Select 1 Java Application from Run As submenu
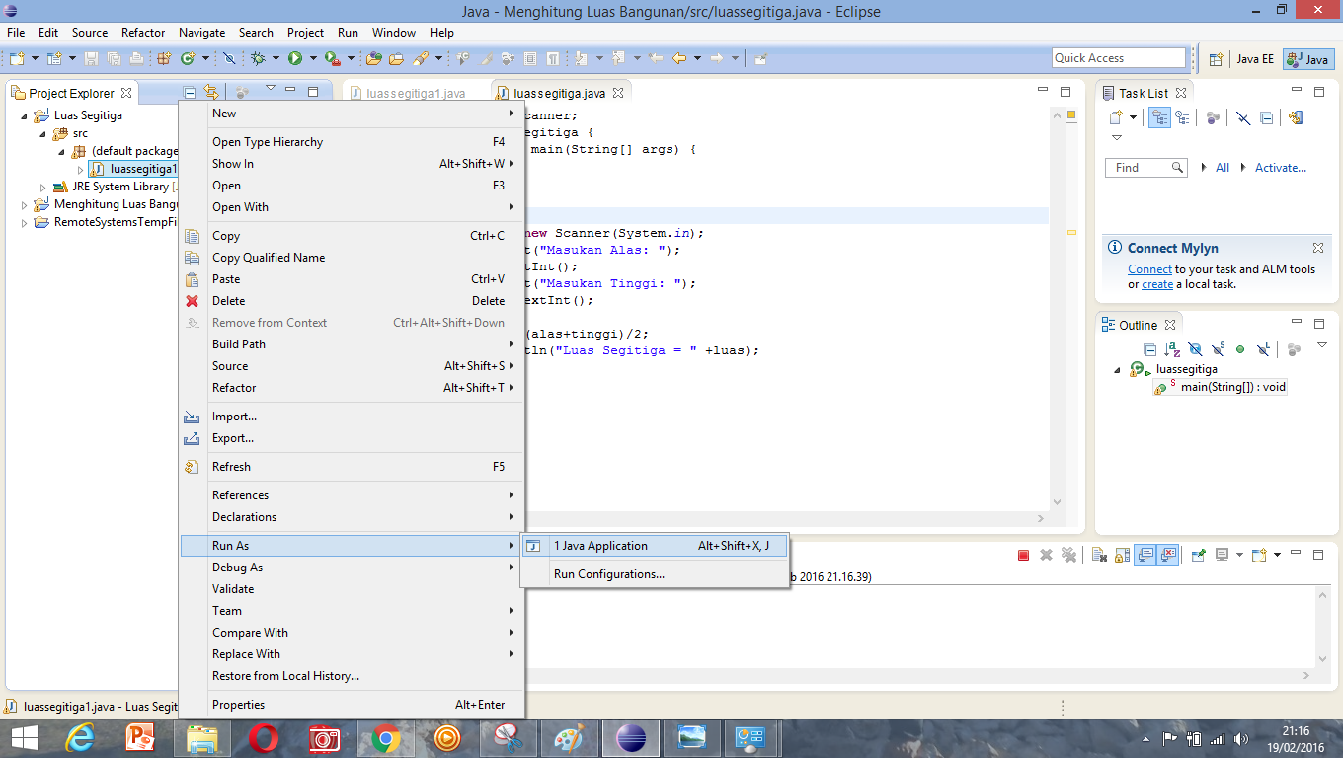Screen dimensions: 1343x758 655,546
